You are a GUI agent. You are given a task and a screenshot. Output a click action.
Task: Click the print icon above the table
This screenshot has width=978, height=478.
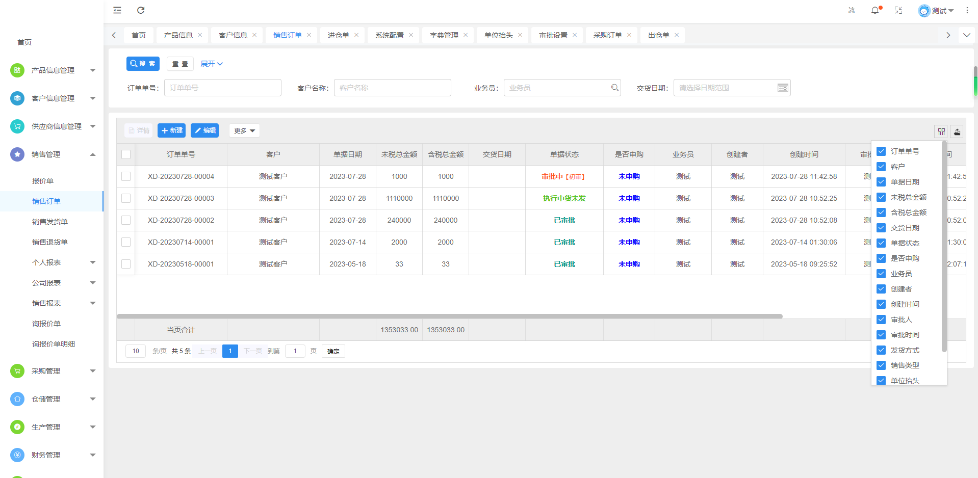[x=957, y=131]
